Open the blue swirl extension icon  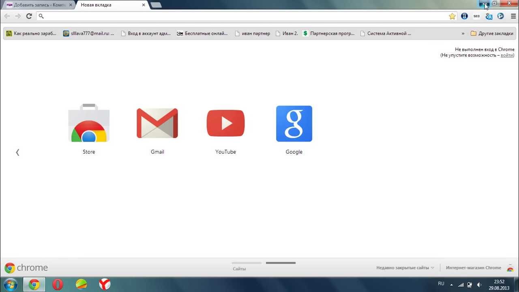pyautogui.click(x=501, y=16)
